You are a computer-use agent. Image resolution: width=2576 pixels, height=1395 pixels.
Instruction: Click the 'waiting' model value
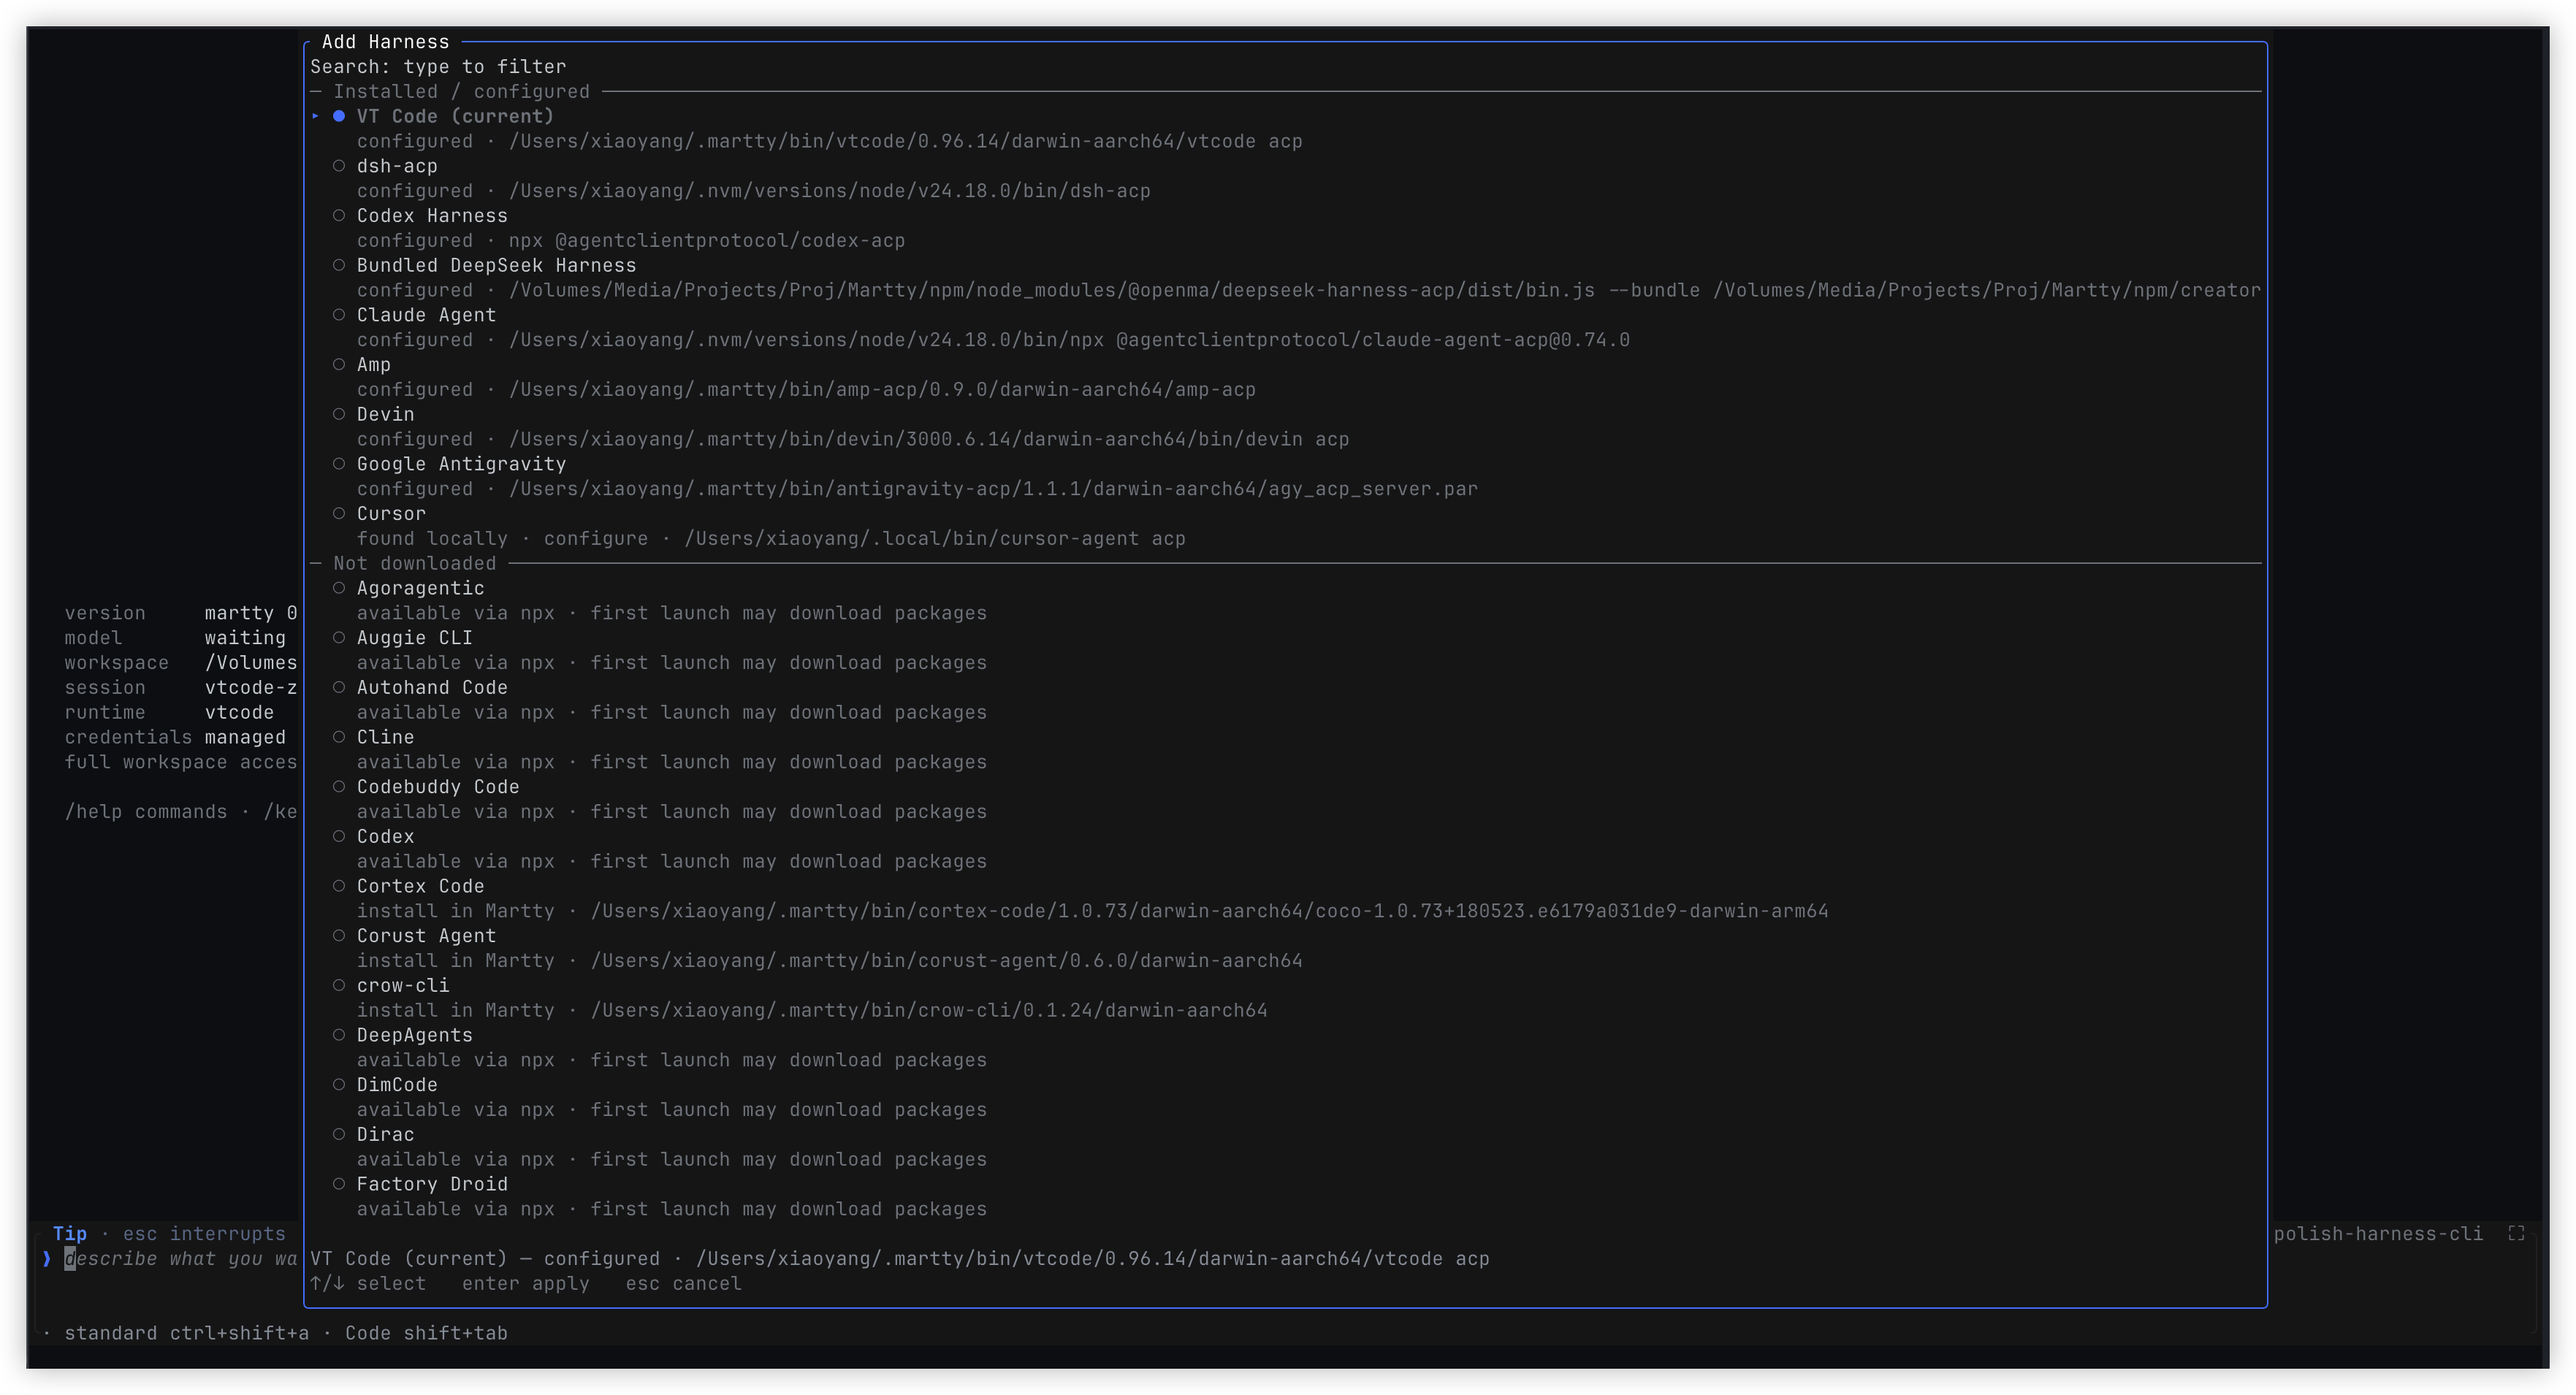(245, 638)
